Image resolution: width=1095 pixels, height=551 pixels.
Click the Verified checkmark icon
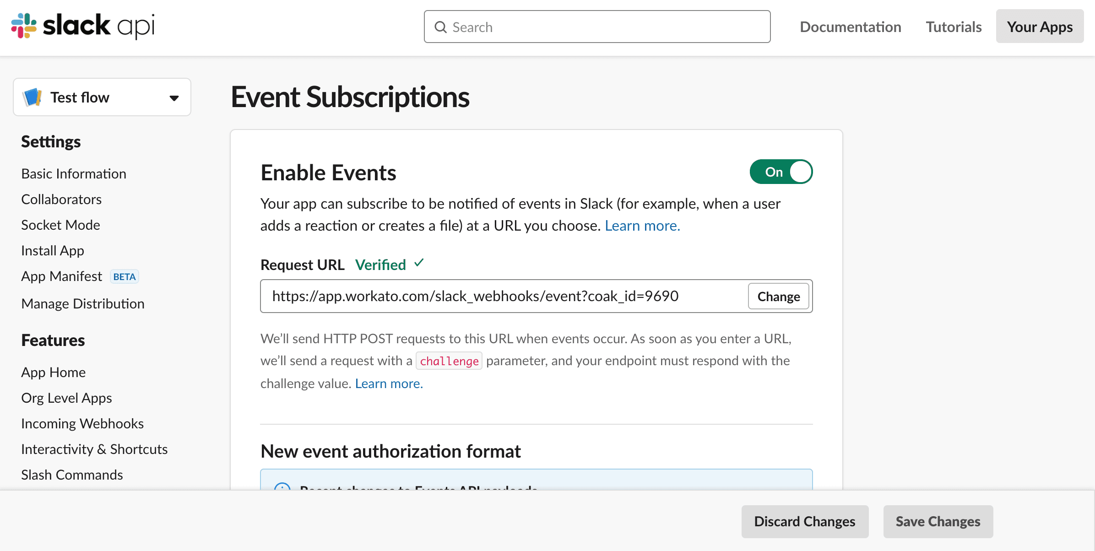pos(419,264)
